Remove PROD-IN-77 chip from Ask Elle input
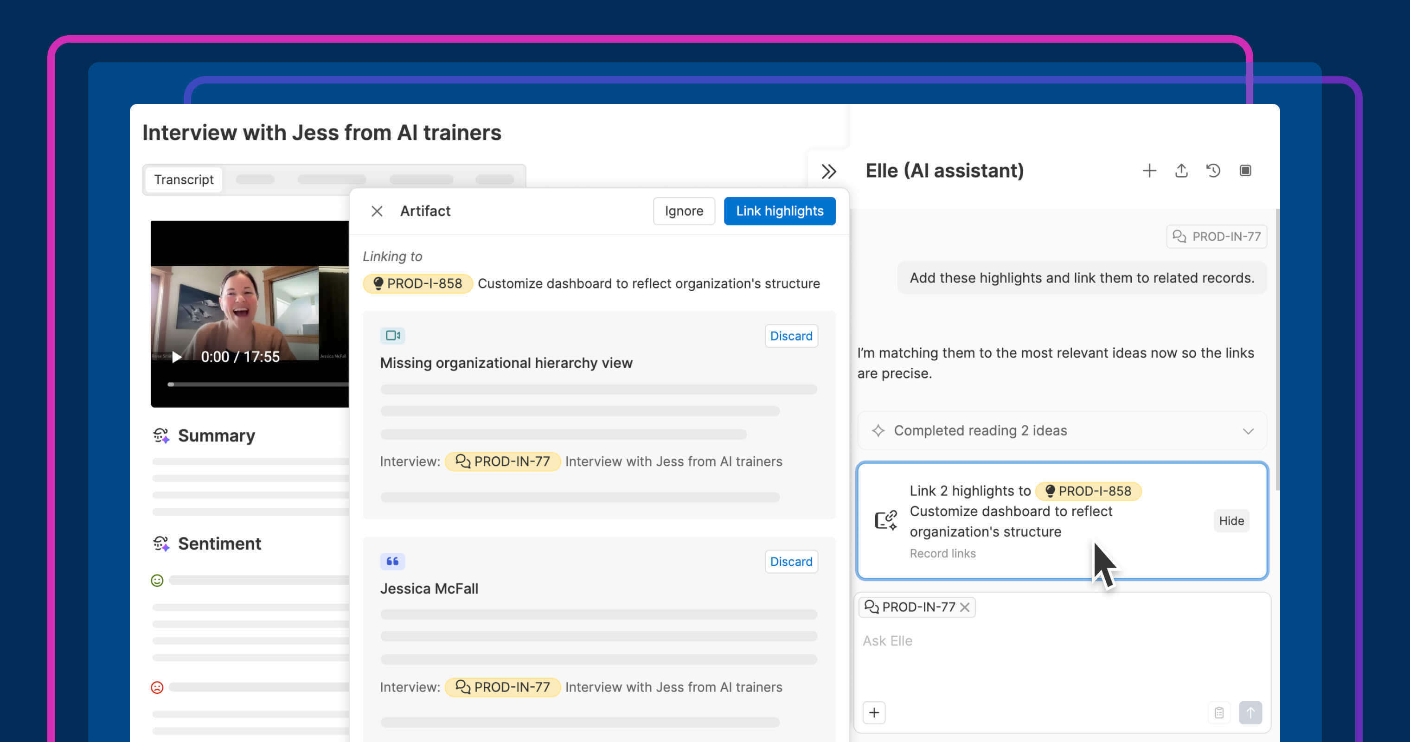 (964, 608)
